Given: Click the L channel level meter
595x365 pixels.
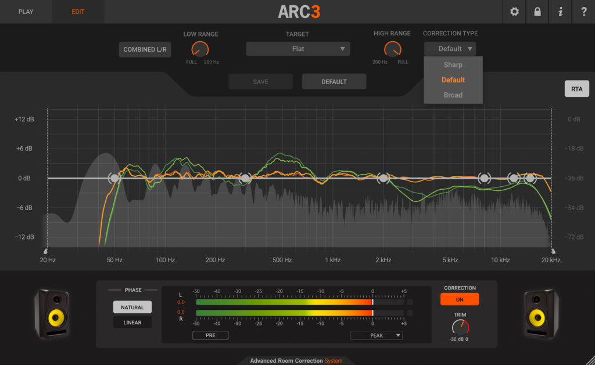Looking at the screenshot, I should pyautogui.click(x=300, y=302).
